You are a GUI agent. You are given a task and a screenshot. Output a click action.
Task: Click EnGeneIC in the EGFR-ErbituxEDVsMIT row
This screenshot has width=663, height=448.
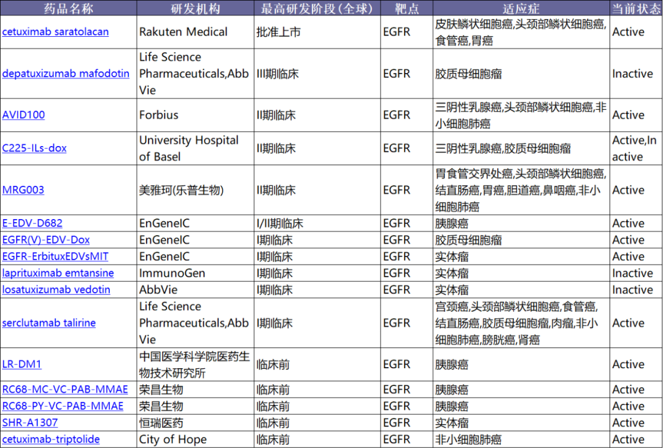click(195, 257)
